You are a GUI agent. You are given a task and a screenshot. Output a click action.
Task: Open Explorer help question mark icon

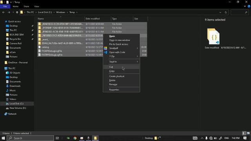pyautogui.click(x=249, y=6)
